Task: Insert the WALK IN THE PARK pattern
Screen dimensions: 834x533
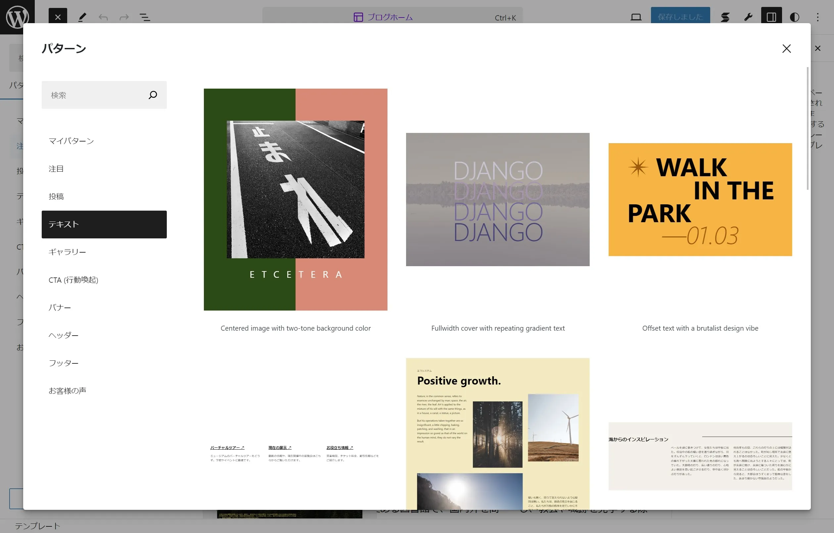Action: (700, 200)
